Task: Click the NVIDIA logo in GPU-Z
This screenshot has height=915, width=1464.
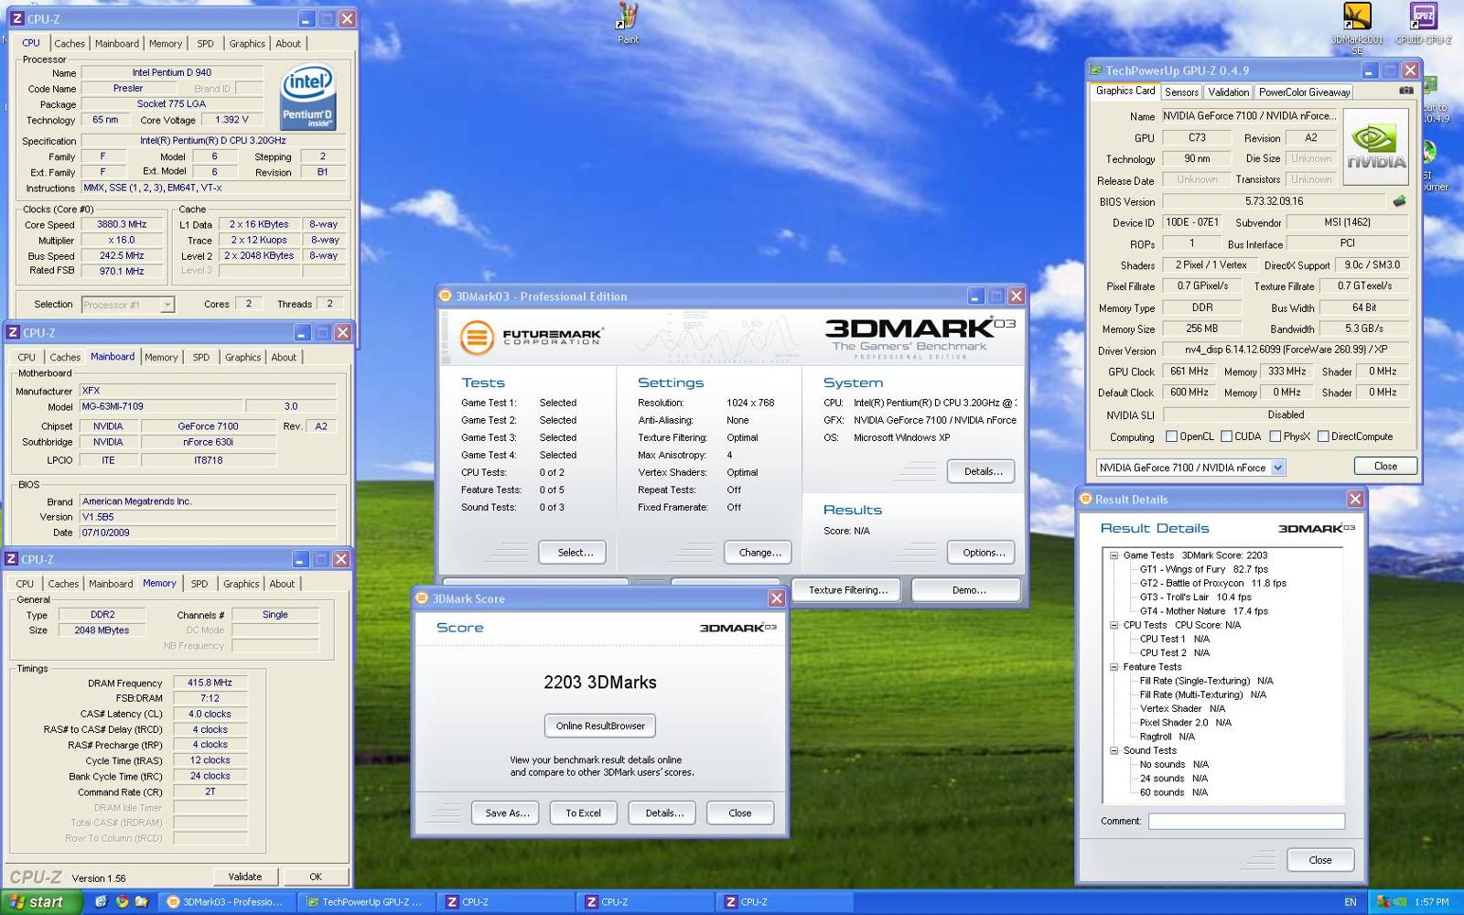Action: tap(1375, 147)
